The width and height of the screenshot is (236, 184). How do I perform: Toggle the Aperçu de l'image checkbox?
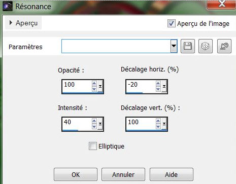(171, 23)
